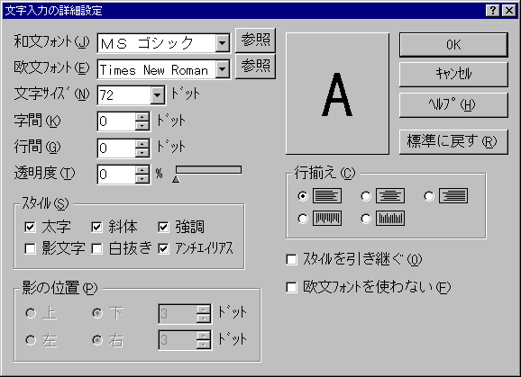Select the right-align icon in 行揃え
Image resolution: width=521 pixels, height=377 pixels.
coord(453,195)
